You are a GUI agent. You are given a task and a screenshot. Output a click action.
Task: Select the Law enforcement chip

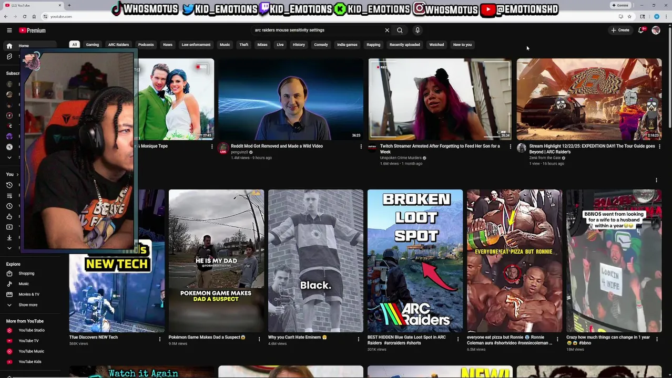196,45
